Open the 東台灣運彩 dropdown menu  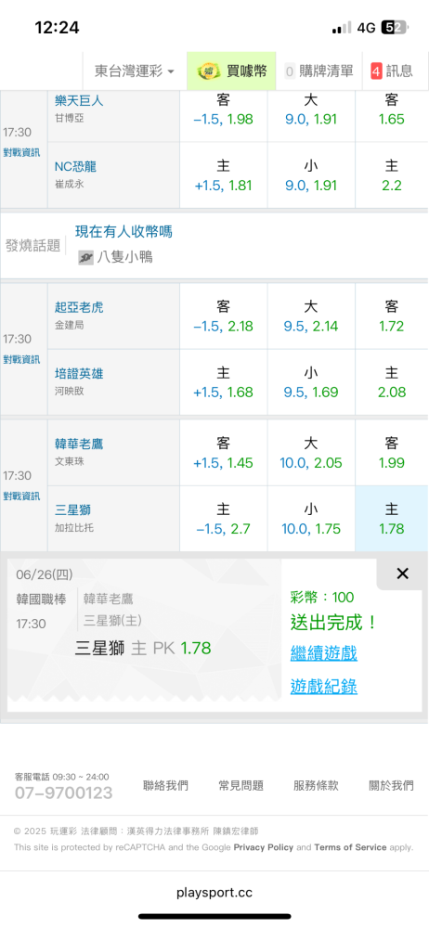pyautogui.click(x=135, y=71)
